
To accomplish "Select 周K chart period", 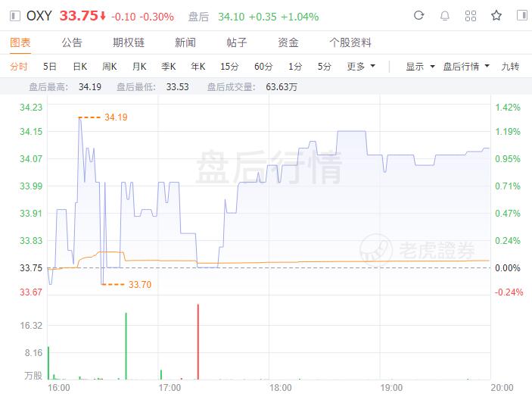I will 110,66.
